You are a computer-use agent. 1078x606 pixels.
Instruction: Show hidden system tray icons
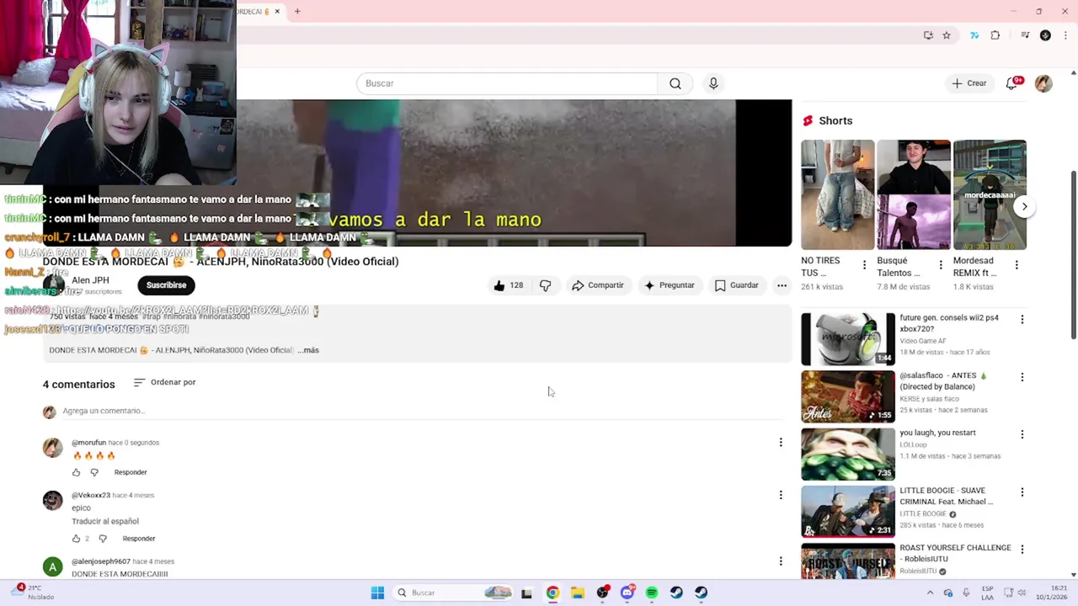pos(931,593)
